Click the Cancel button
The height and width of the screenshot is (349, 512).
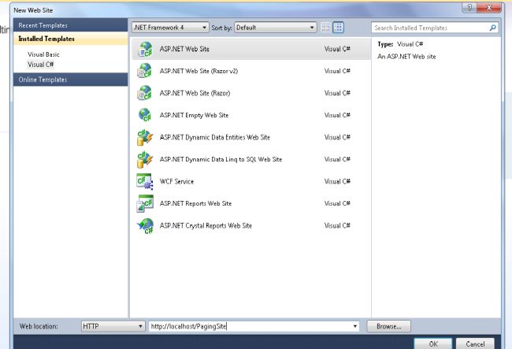pyautogui.click(x=475, y=343)
